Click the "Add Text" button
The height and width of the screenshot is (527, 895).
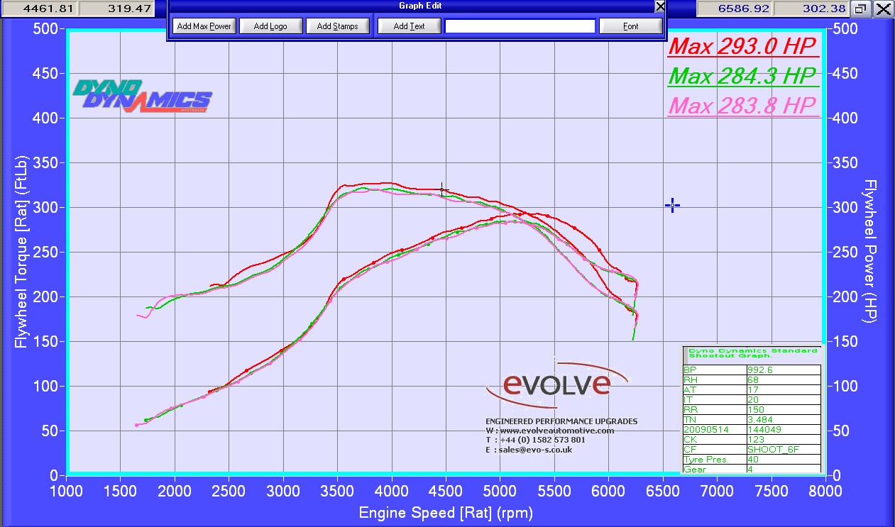tap(409, 26)
